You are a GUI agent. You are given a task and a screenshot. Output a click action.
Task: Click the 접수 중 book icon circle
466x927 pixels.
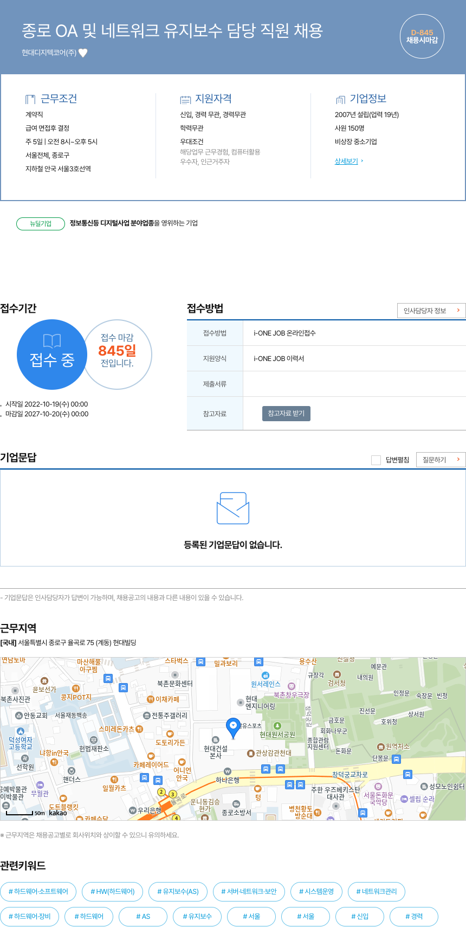52,355
